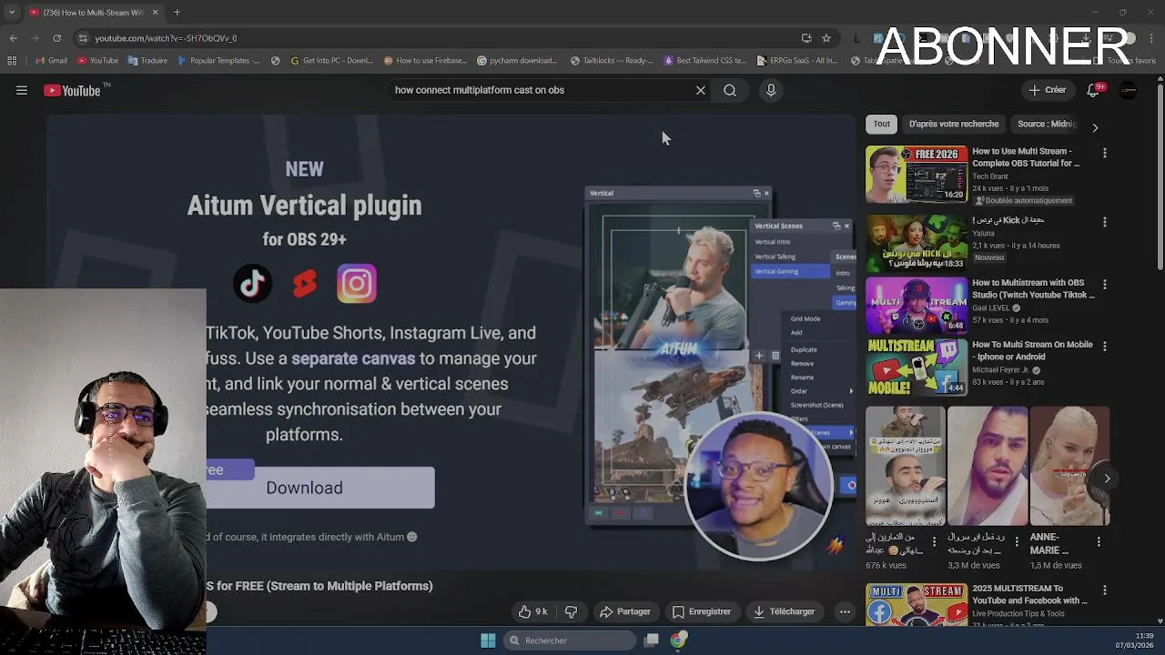Download the video with Télécharger
The height and width of the screenshot is (655, 1165).
click(x=784, y=611)
